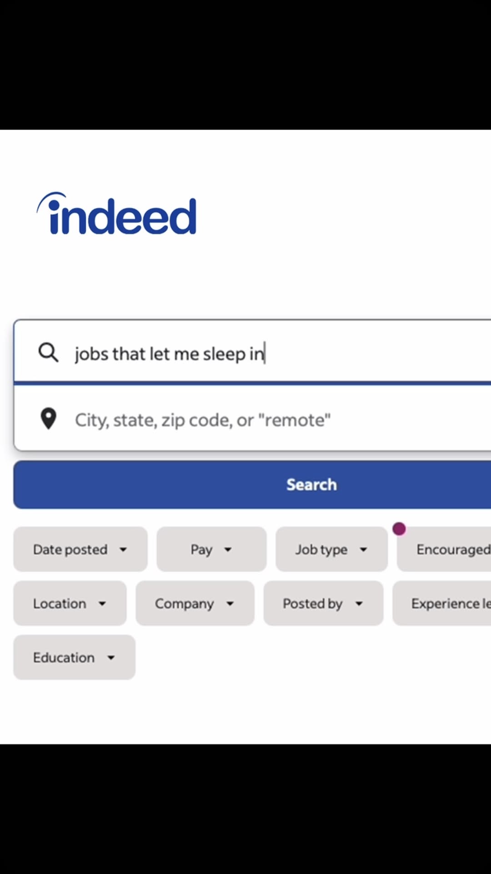Click the Job type caret arrow
491x874 pixels.
(363, 550)
